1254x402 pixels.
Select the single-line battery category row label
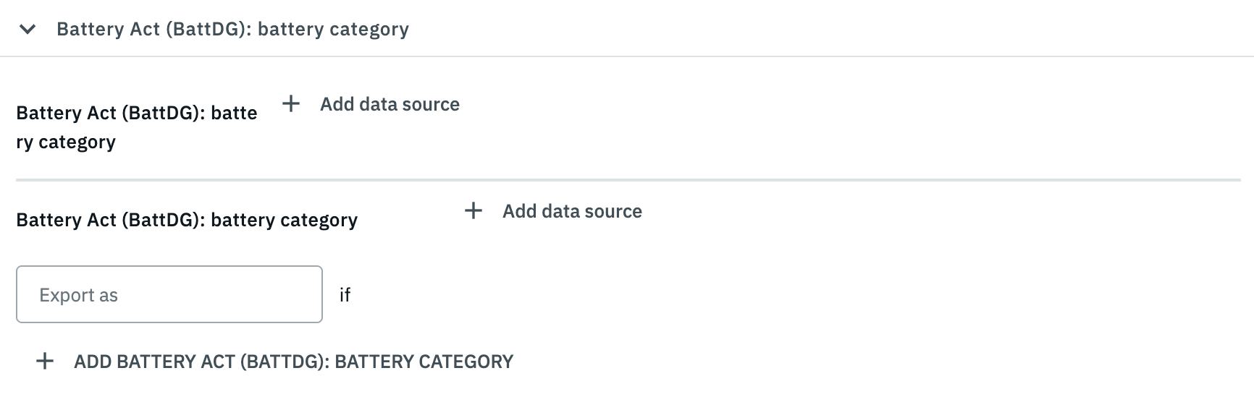(x=187, y=220)
